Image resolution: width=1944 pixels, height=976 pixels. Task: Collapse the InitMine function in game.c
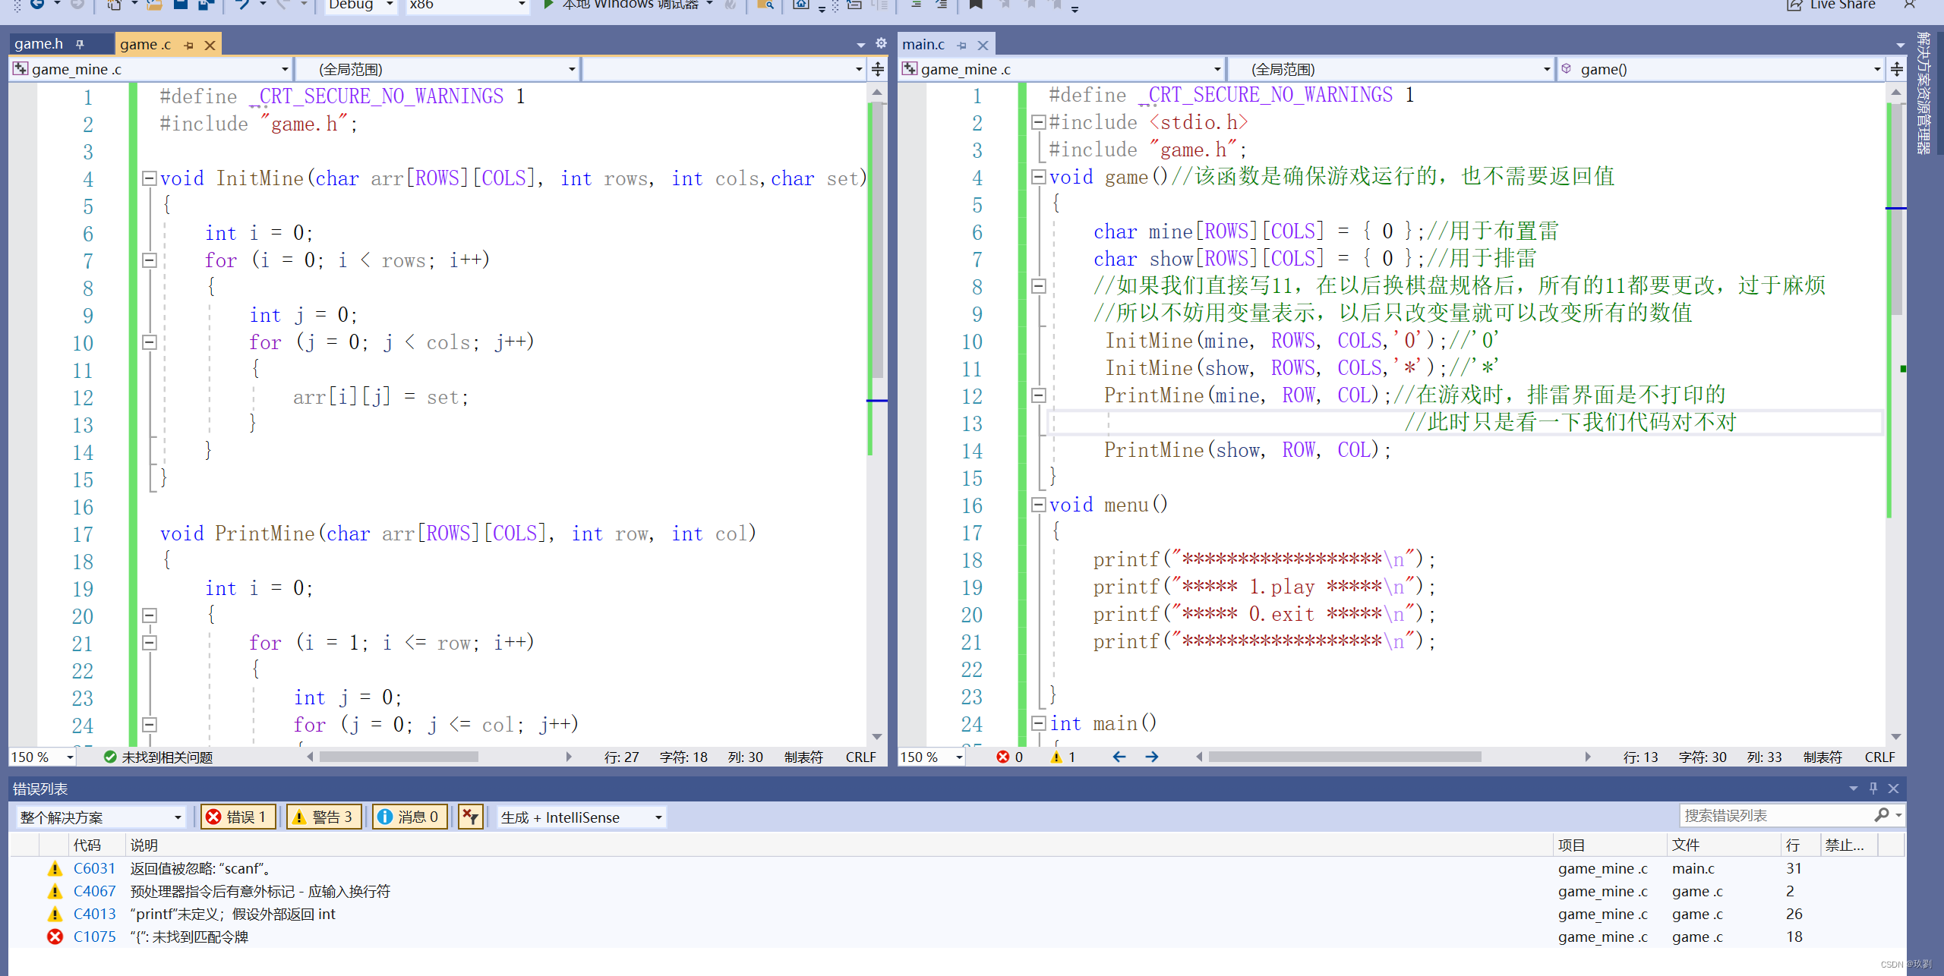point(150,178)
